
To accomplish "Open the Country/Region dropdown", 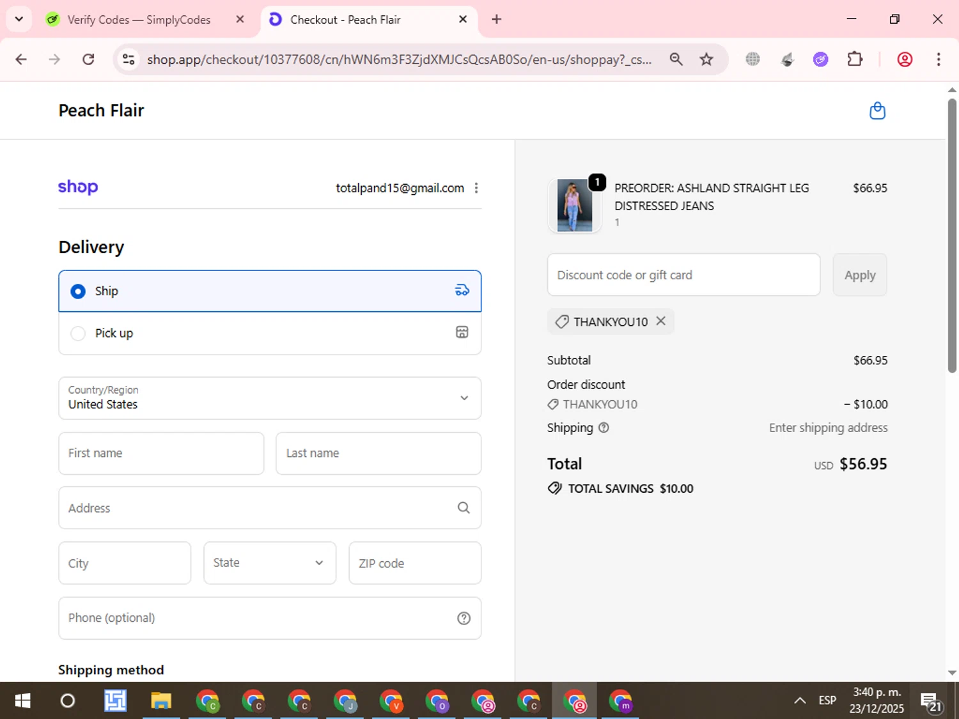I will pyautogui.click(x=270, y=398).
